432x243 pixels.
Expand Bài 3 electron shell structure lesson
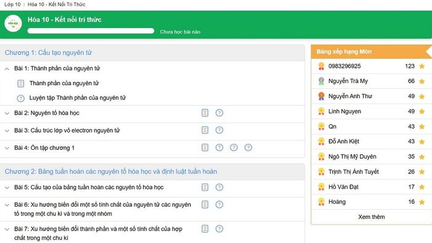pos(7,131)
